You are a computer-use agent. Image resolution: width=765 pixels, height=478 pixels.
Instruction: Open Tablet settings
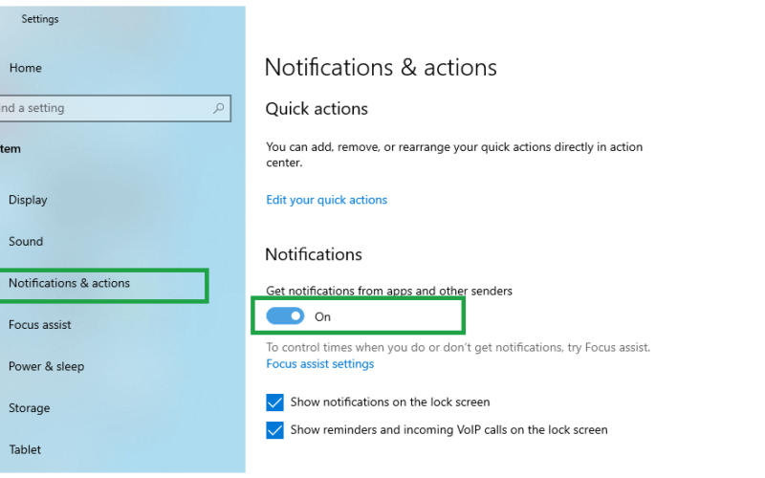25,449
